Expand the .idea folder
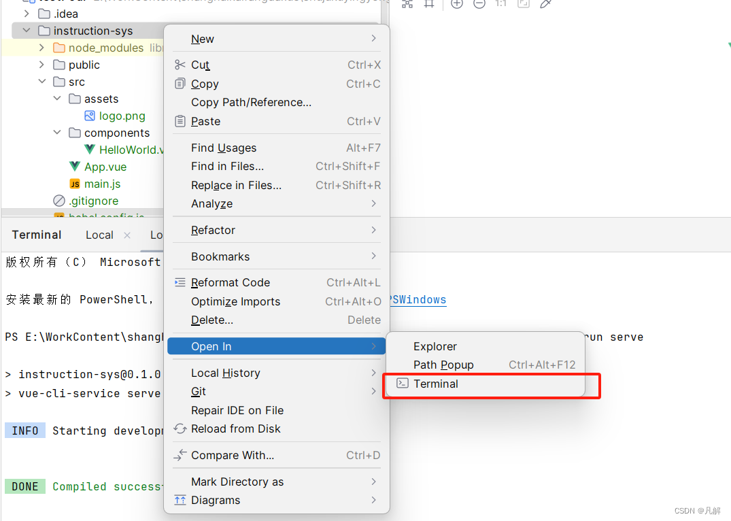The image size is (731, 521). [27, 14]
